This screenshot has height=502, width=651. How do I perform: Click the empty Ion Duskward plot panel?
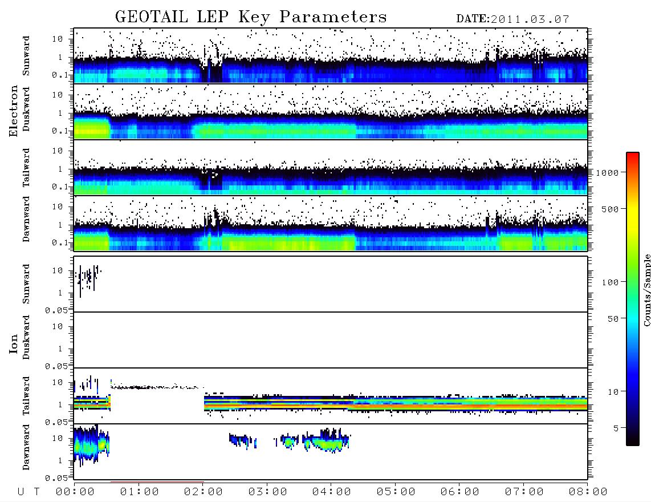(x=331, y=340)
